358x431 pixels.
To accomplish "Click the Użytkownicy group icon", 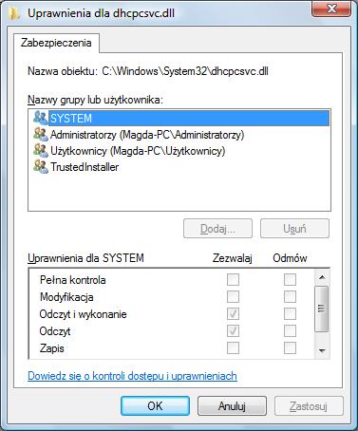I will 41,151.
